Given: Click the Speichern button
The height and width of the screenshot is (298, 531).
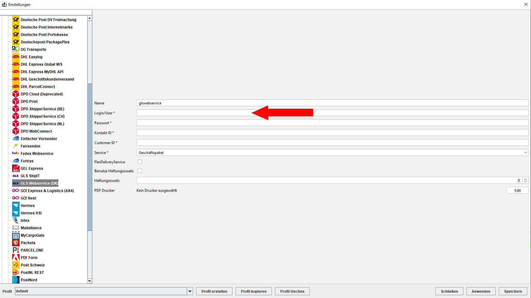Looking at the screenshot, I should [513, 291].
